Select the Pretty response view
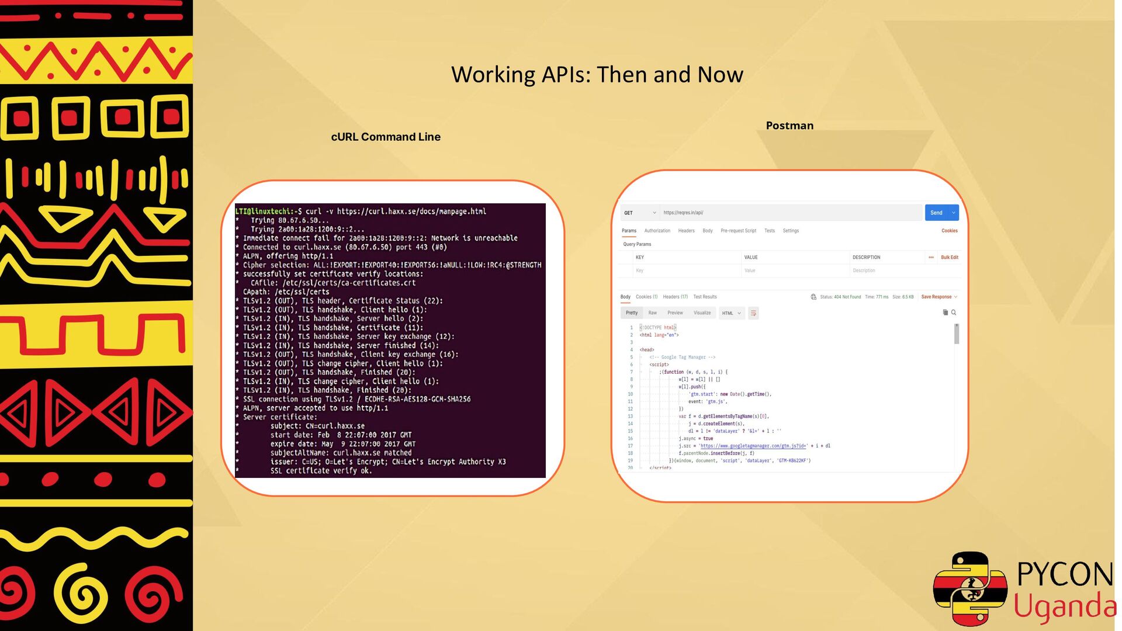 click(632, 313)
